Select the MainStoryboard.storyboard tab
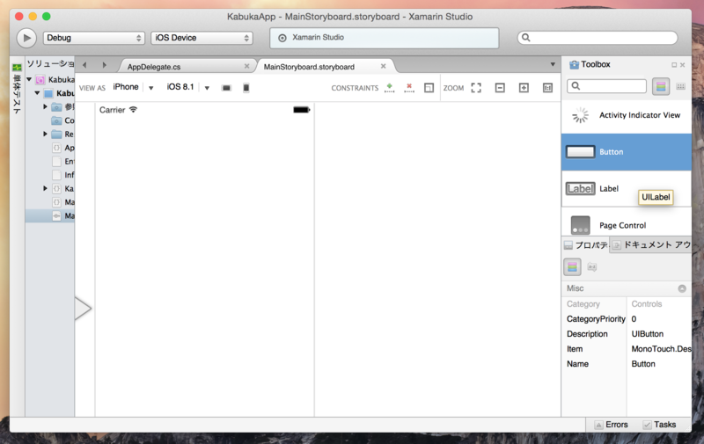The image size is (704, 444). pyautogui.click(x=309, y=67)
